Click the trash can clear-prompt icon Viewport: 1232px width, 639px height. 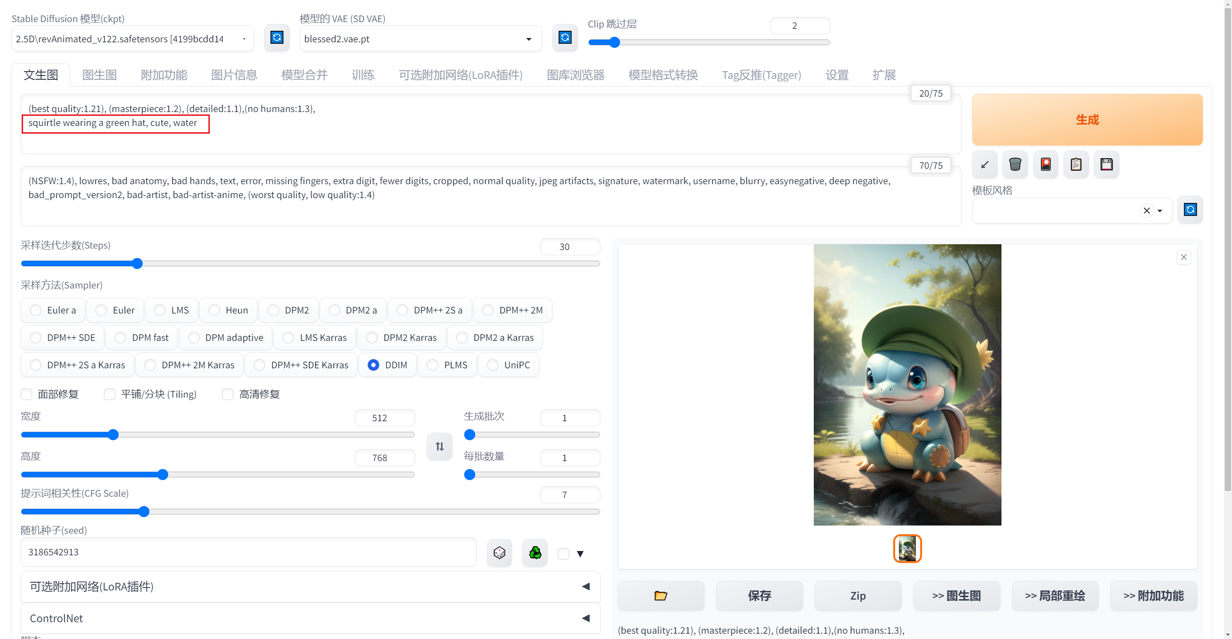pyautogui.click(x=1015, y=164)
